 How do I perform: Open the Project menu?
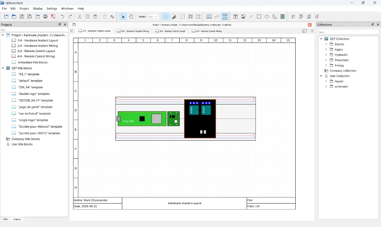pos(24,9)
